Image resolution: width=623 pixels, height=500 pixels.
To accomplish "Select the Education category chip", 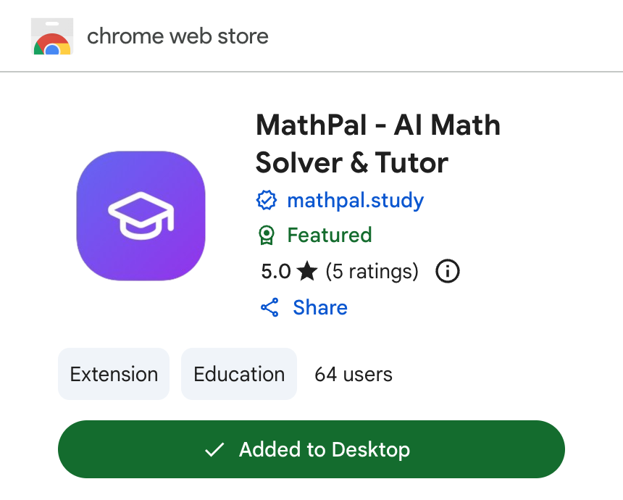I will pos(239,374).
